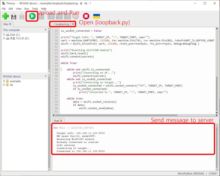Click editor horizontal scrollbar thumb
The image size is (220, 176).
click(x=116, y=115)
